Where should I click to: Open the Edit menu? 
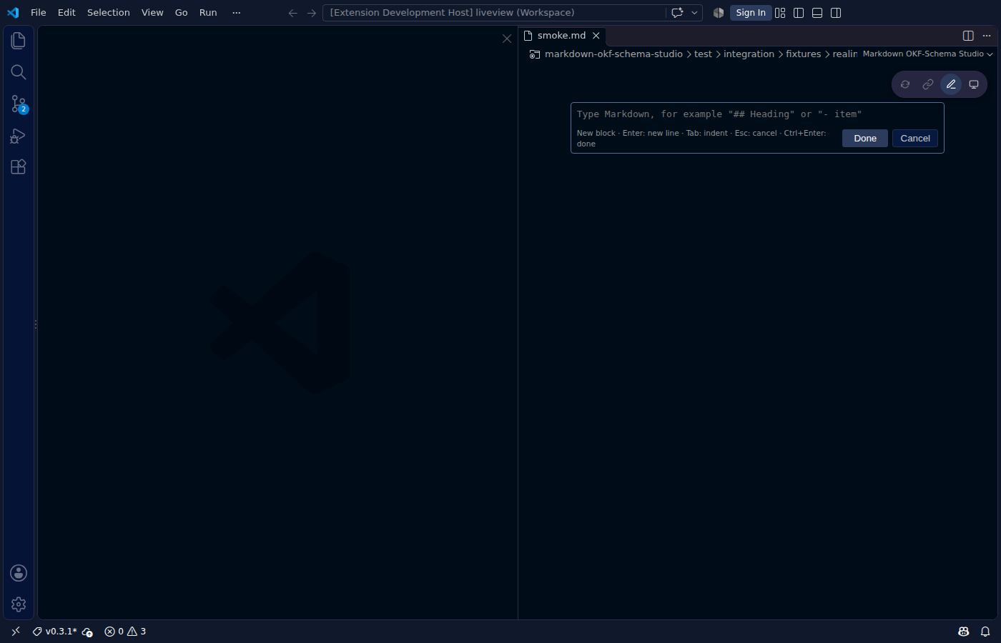66,13
